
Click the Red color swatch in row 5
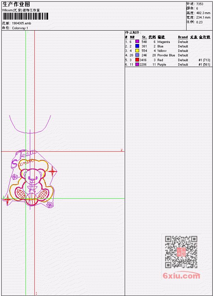tap(137, 60)
